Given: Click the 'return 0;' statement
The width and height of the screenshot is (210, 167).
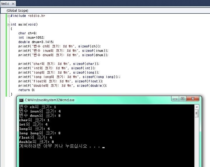Looking at the screenshot, I should [x=27, y=90].
